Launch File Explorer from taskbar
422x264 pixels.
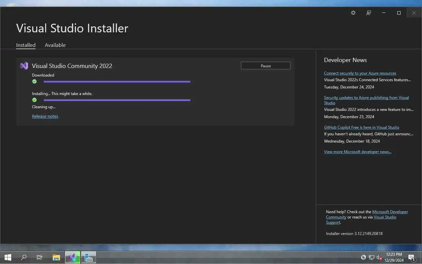pyautogui.click(x=56, y=257)
